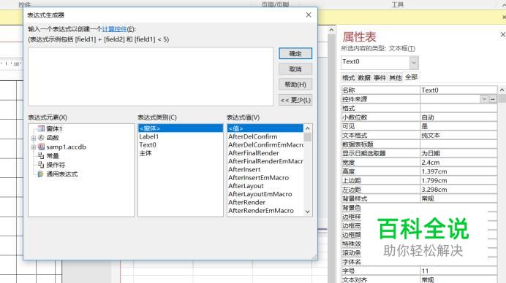Click the 小数位数 value 自动
Image resolution: width=506 pixels, height=283 pixels.
pos(458,117)
